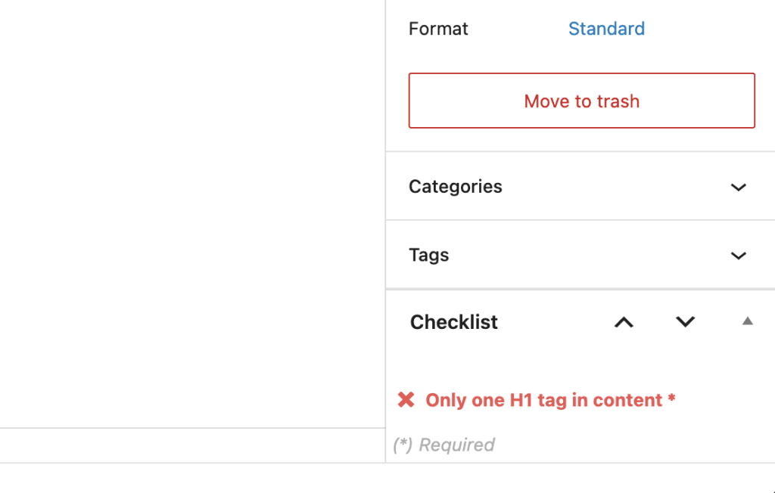Click the Tags chevron icon

pyautogui.click(x=738, y=256)
